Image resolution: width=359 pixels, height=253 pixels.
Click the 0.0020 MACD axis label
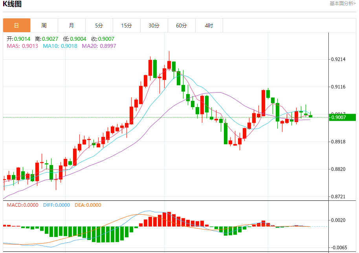pyautogui.click(x=338, y=220)
